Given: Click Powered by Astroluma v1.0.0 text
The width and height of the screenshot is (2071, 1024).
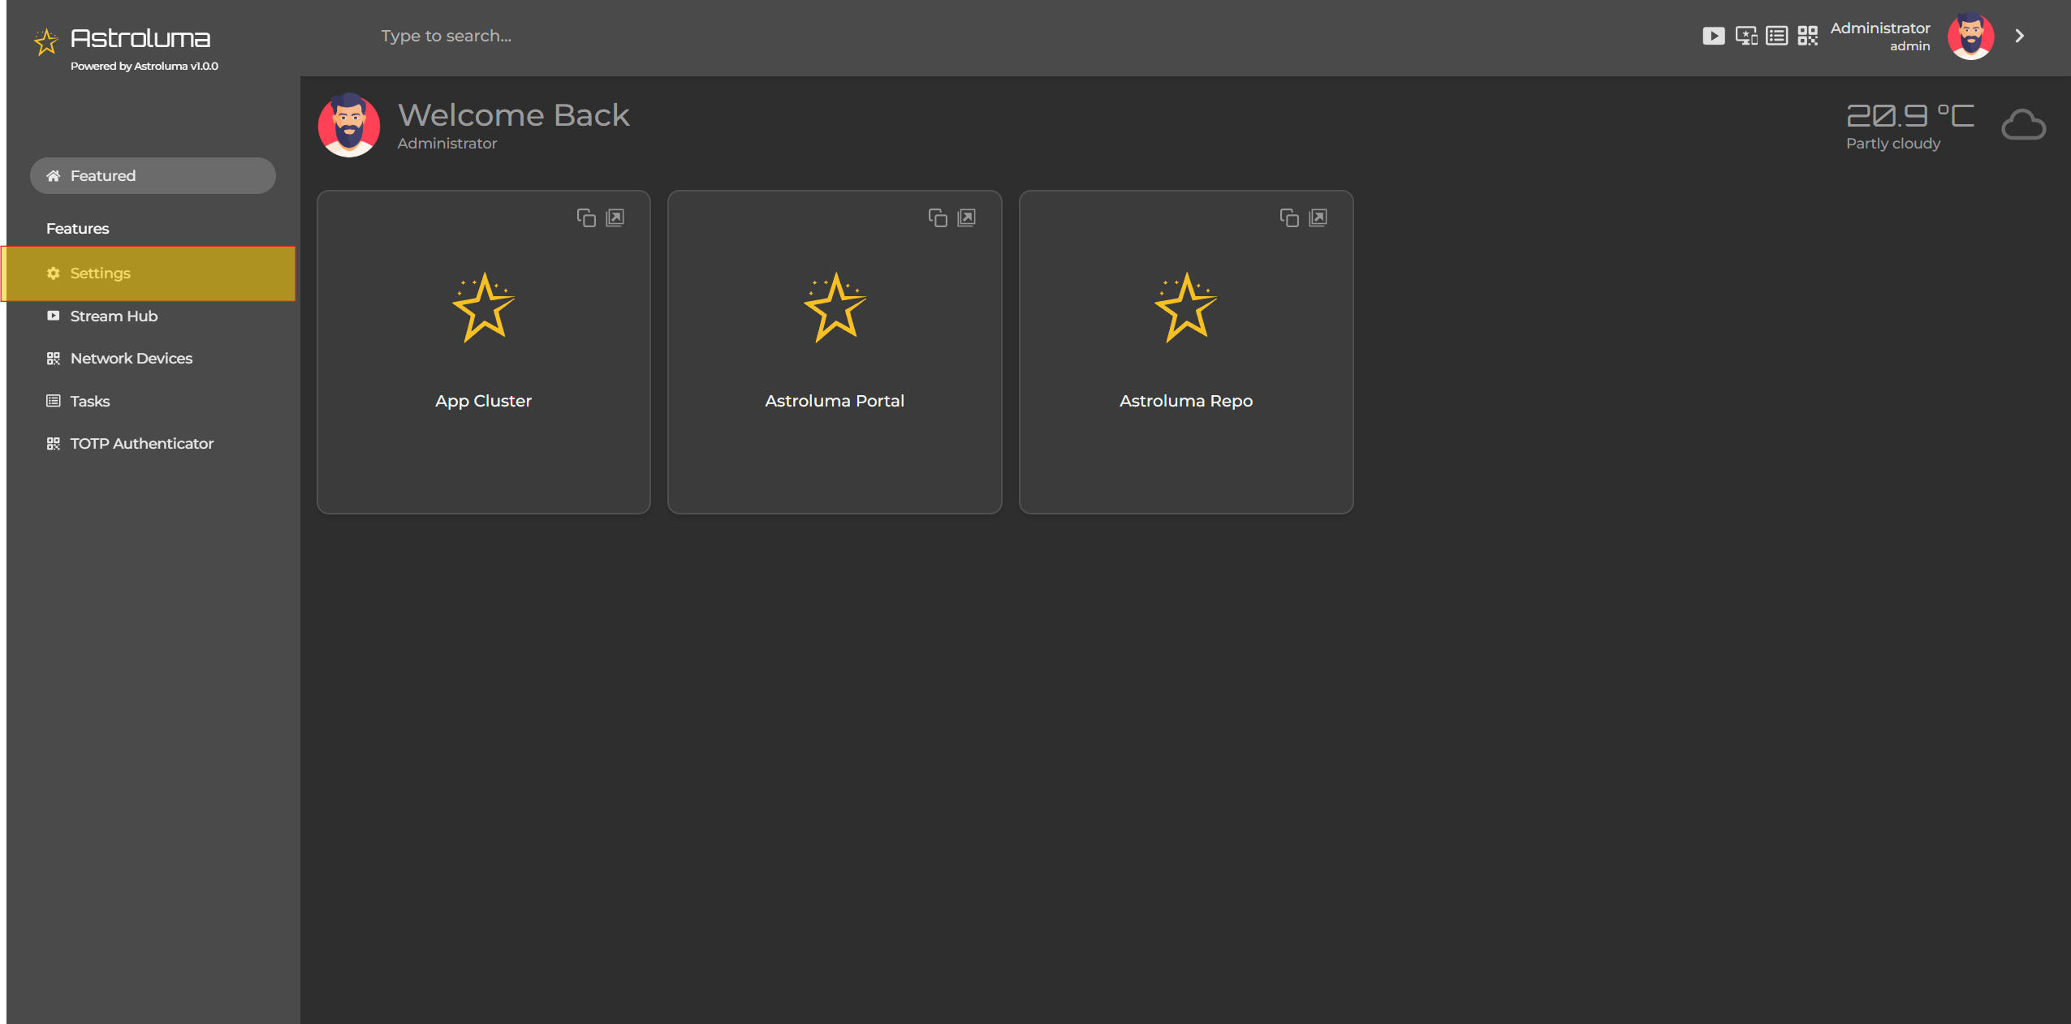Looking at the screenshot, I should (145, 67).
